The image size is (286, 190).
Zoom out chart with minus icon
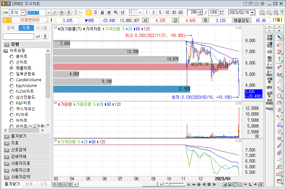click(194, 184)
